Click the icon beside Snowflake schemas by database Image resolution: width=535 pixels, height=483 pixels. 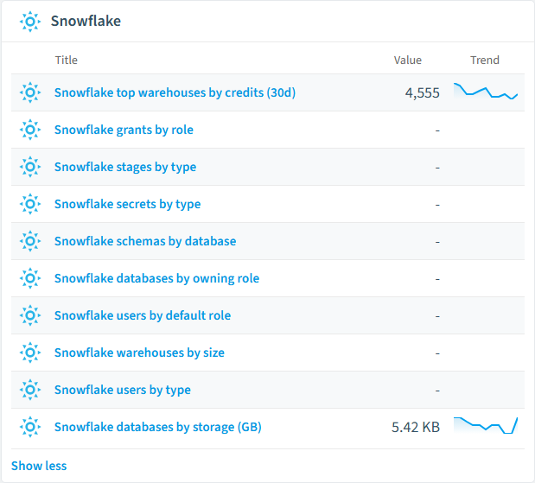coord(30,241)
